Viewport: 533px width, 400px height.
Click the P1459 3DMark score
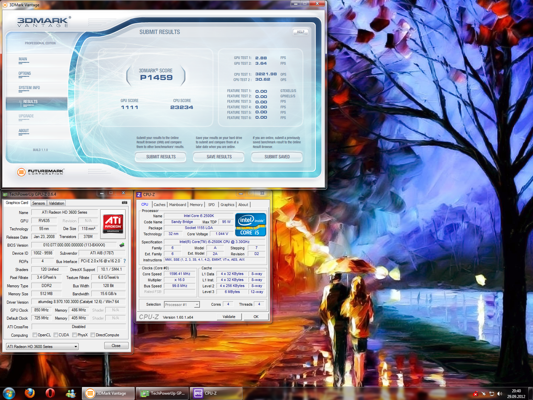(x=156, y=78)
